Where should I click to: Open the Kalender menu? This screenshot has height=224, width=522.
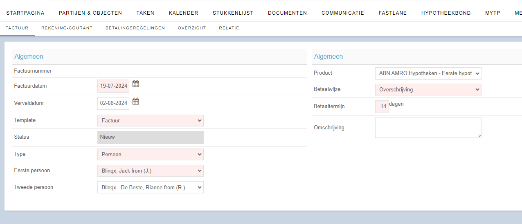(x=183, y=13)
